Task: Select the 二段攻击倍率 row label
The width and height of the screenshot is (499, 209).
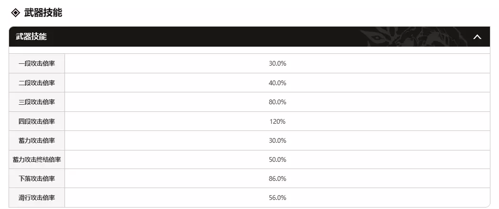Action: coord(37,83)
